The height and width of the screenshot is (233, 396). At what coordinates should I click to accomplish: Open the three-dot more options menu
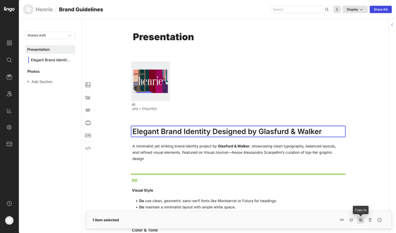(337, 9)
